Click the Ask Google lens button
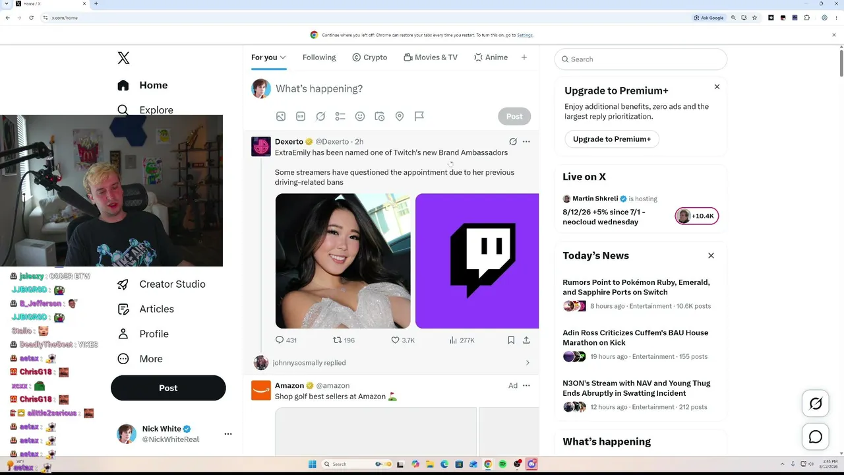844x475 pixels. pyautogui.click(x=709, y=18)
